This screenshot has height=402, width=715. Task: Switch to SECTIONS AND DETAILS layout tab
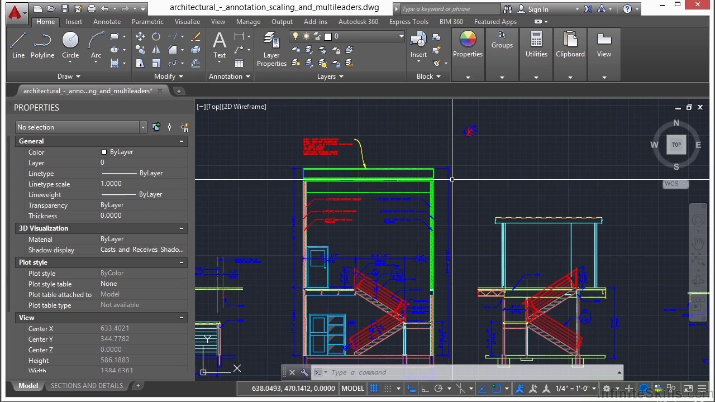point(87,386)
